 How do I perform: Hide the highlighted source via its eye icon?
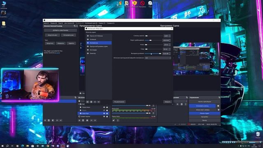(104, 113)
